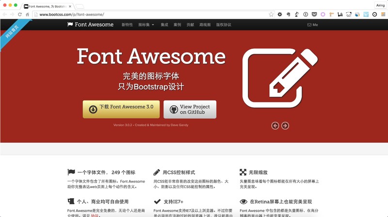The image size is (388, 217).
Task: Expand the 图标集 dropdown menu
Action: point(146,25)
